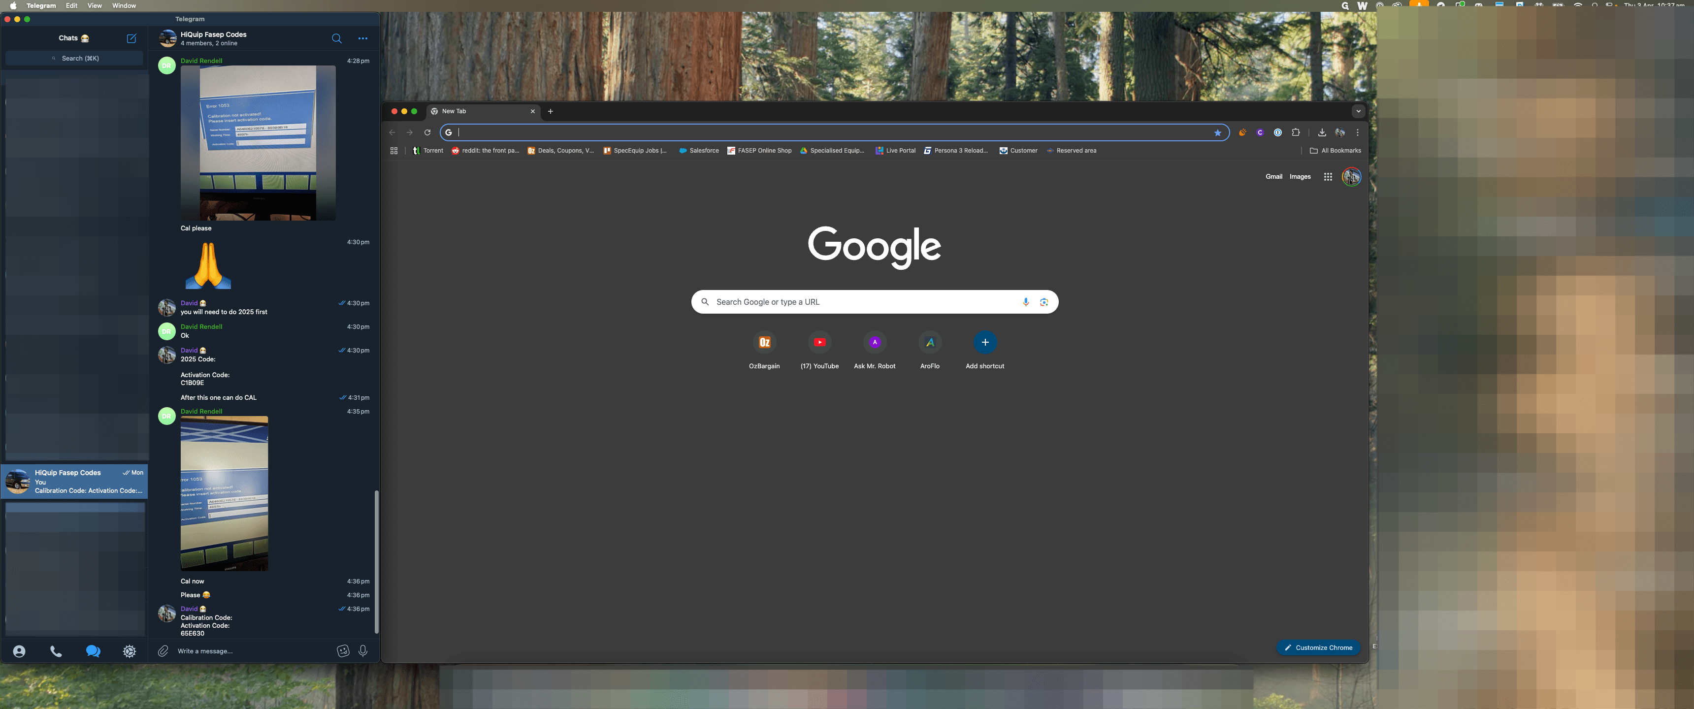Click the Customize Chrome button
This screenshot has height=709, width=1694.
(x=1318, y=648)
